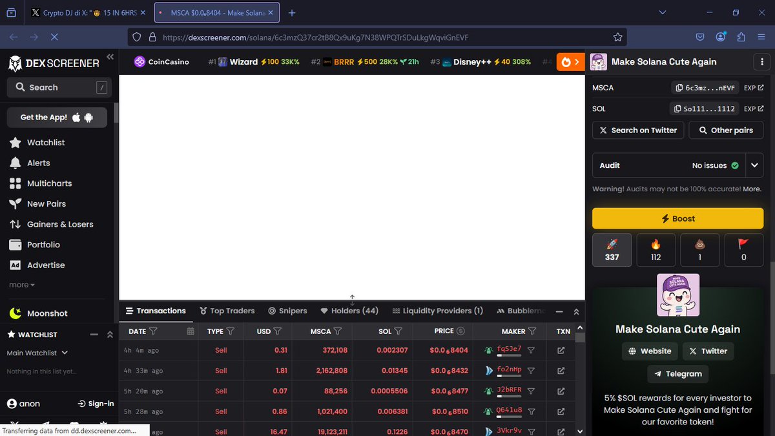Copy the MSCA address 6c3mz...nEVF
The image size is (775, 436).
pyautogui.click(x=705, y=88)
